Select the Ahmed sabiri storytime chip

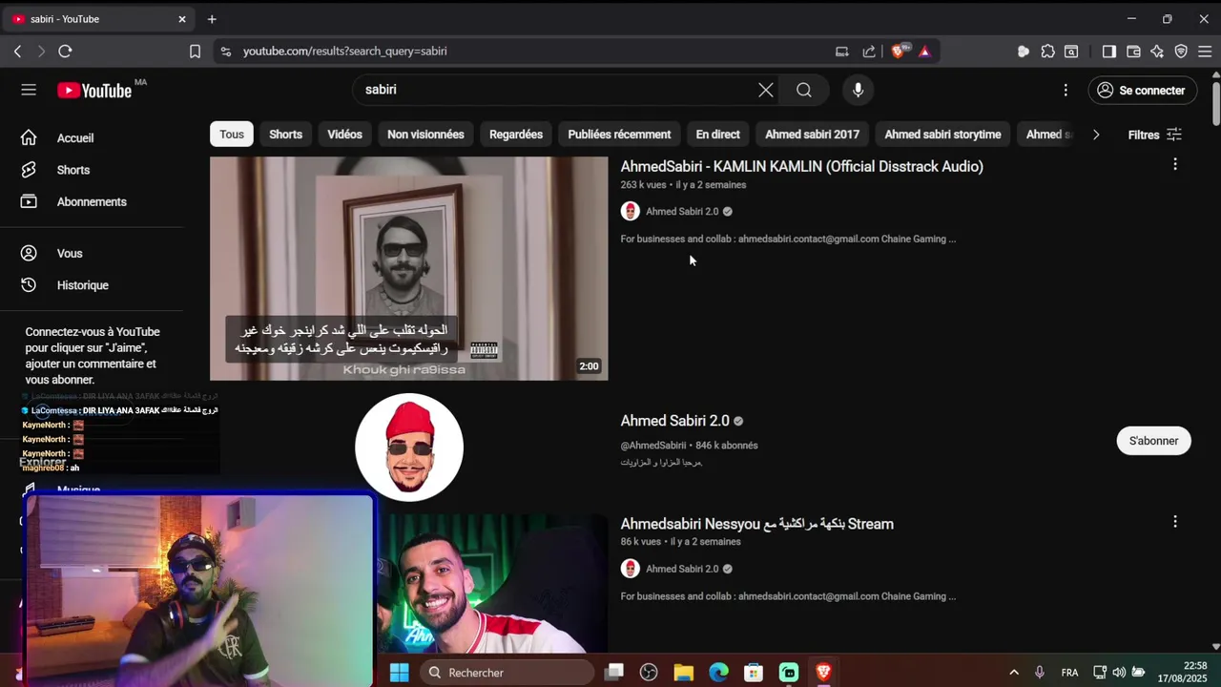coord(942,135)
